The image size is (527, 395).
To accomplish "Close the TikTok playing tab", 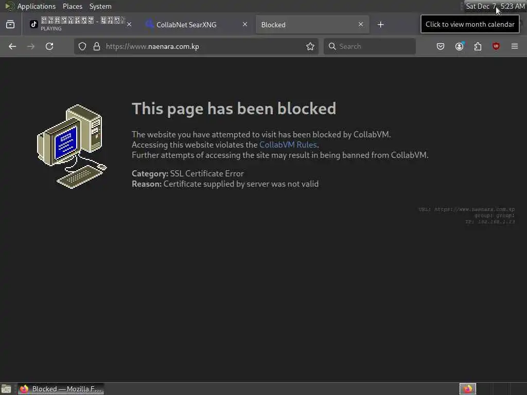I will point(129,25).
